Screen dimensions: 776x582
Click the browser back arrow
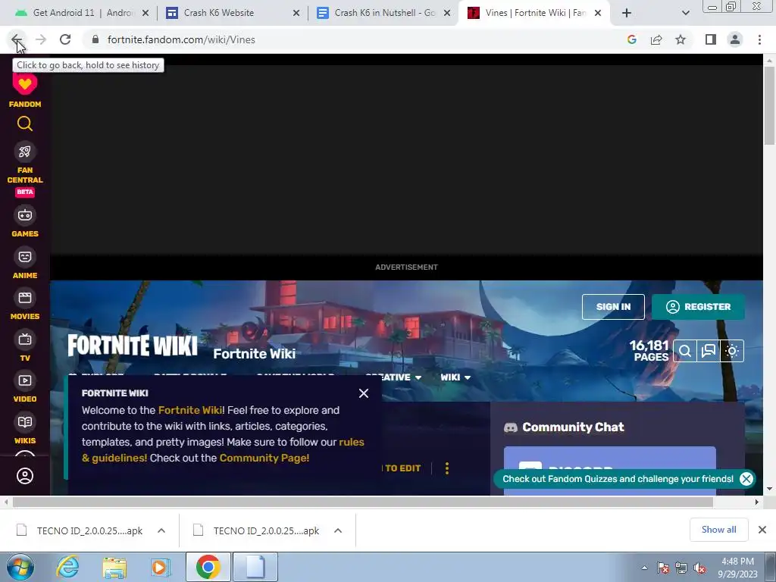[17, 39]
